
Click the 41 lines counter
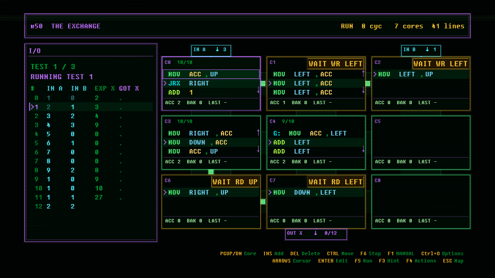(448, 26)
